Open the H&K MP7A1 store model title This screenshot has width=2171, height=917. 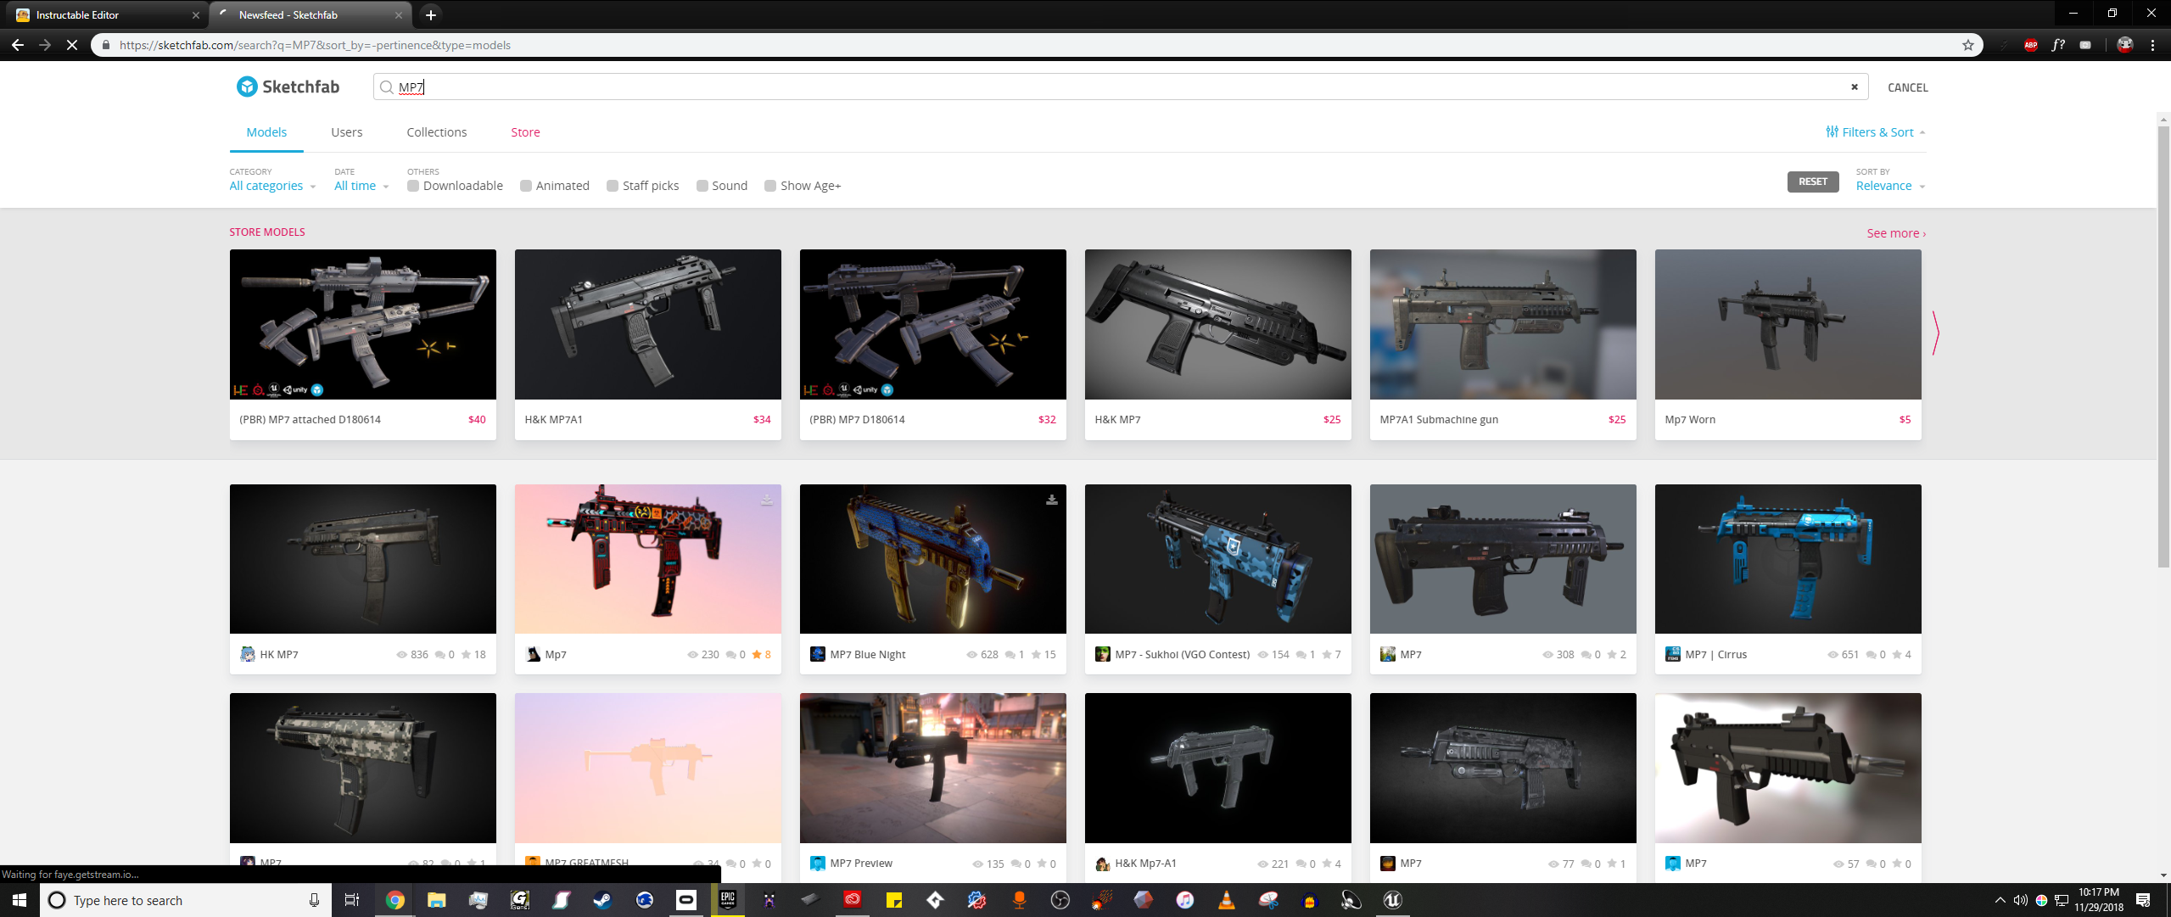[553, 419]
